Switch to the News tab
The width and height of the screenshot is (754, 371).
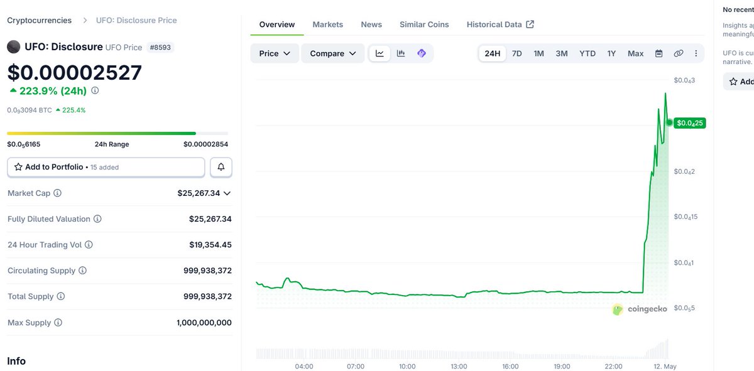(x=371, y=24)
